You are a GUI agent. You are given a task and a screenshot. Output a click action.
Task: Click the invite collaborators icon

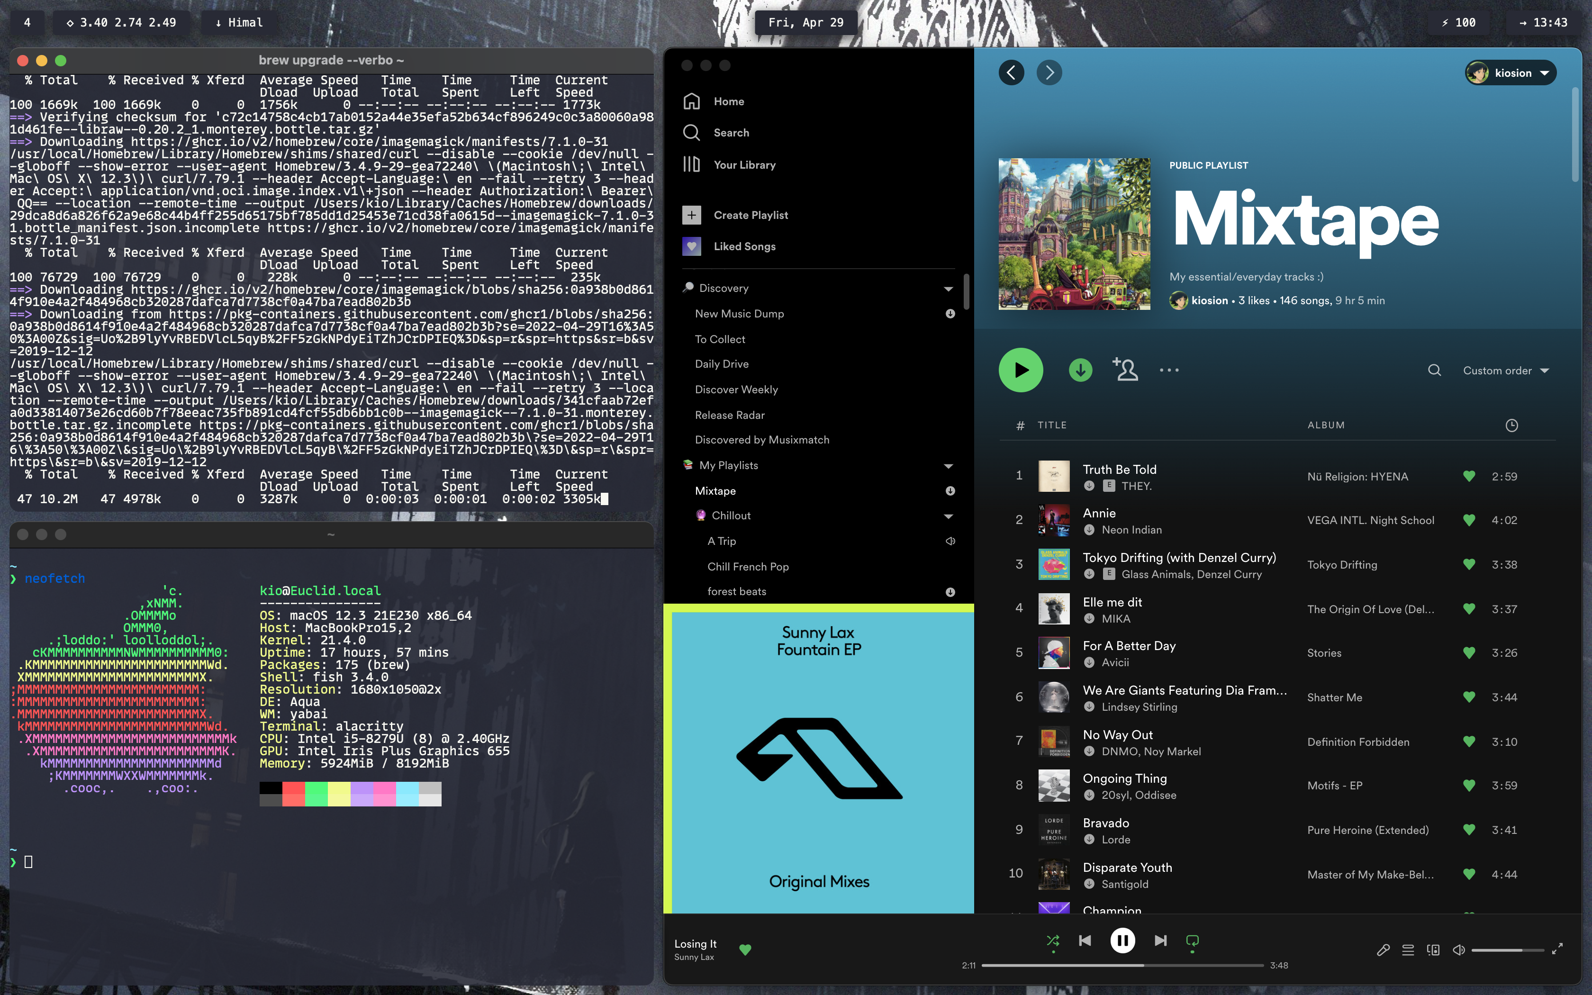[1125, 371]
